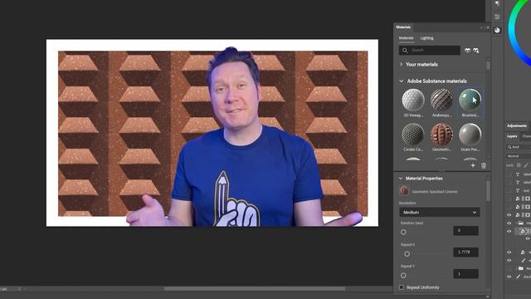Click the Geometric Speckled Ceramic preview icon
531x299 pixels.
[404, 191]
